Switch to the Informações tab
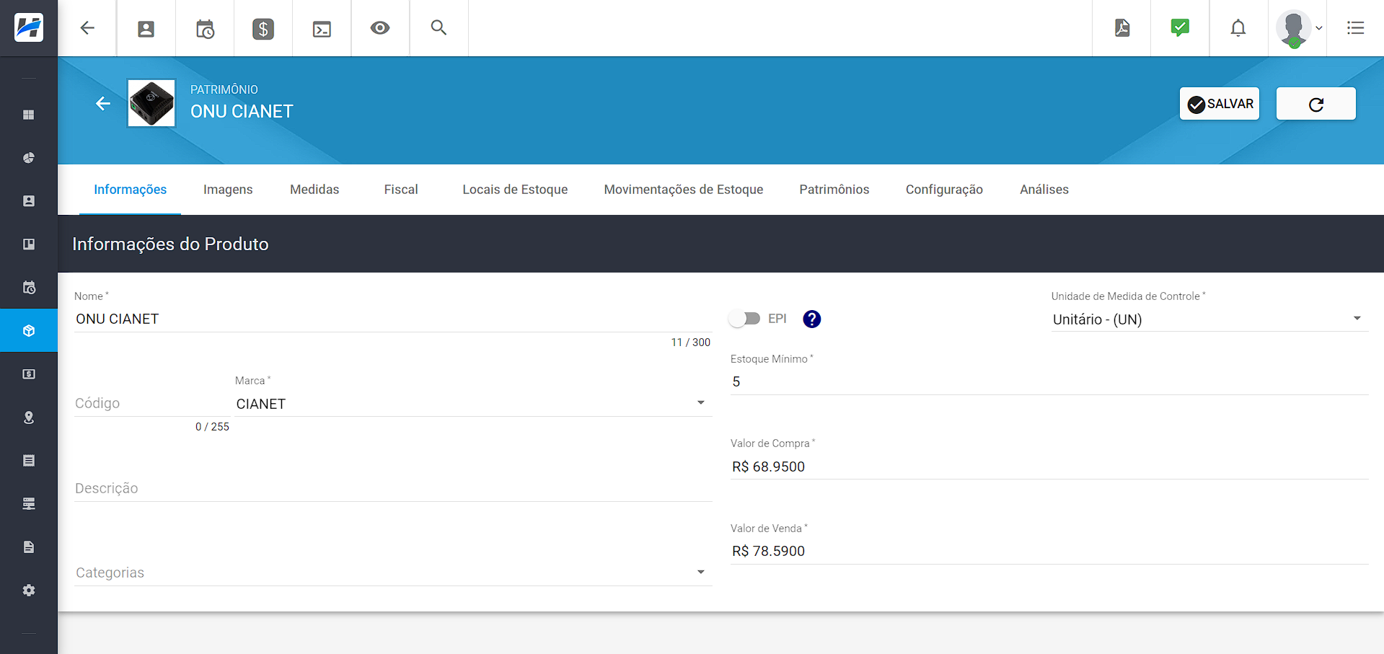 pos(130,190)
